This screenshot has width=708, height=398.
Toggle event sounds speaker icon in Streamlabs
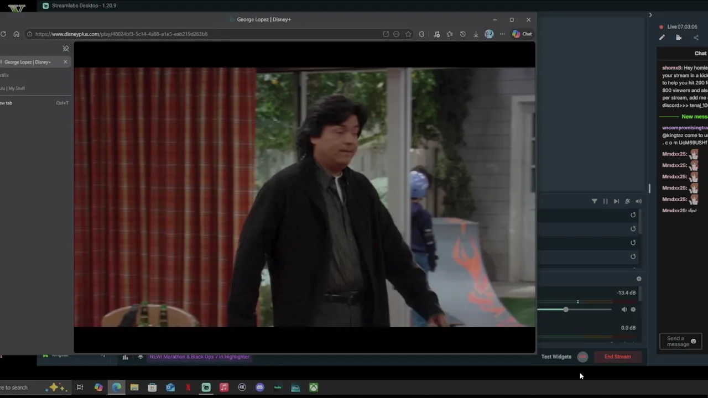pos(638,201)
